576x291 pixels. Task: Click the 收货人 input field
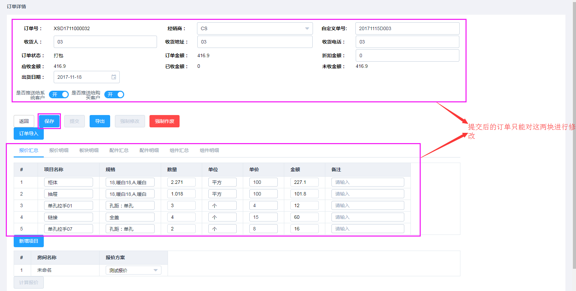coord(105,42)
